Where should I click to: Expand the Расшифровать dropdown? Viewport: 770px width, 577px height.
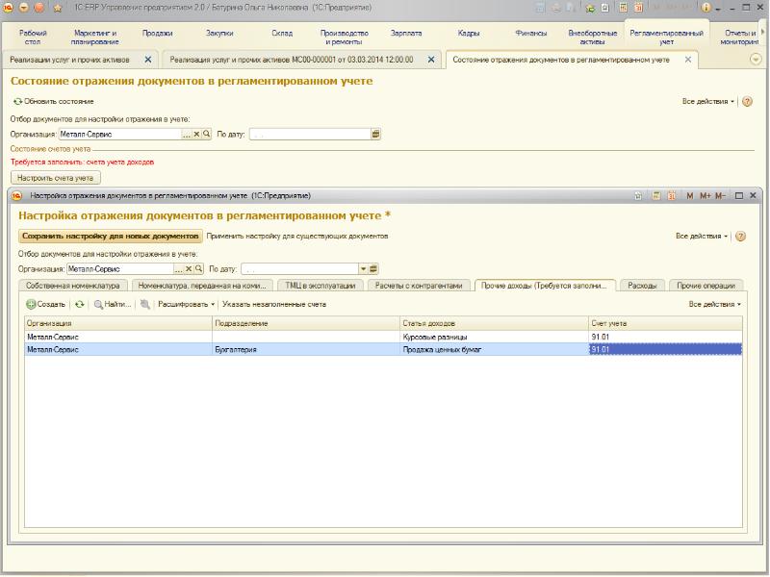186,304
